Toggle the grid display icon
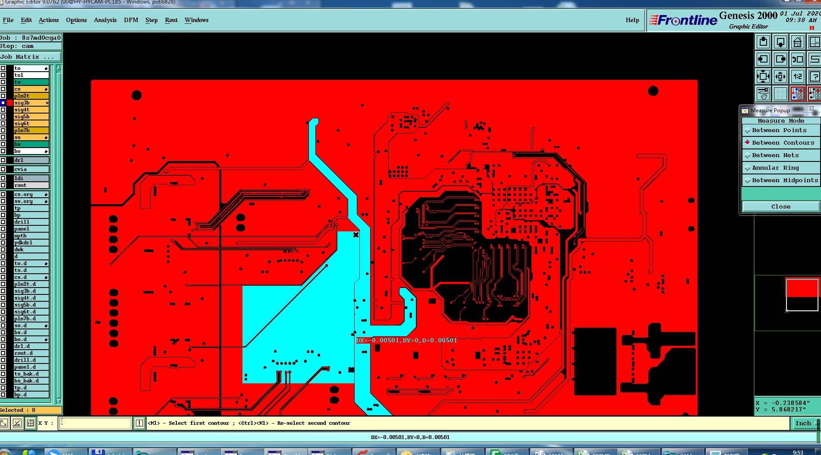 (780, 94)
